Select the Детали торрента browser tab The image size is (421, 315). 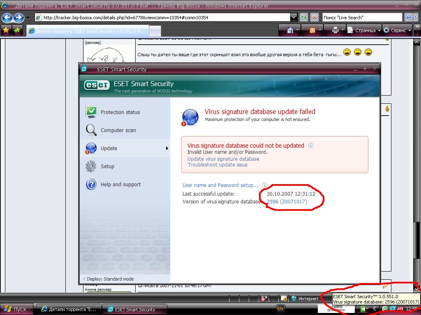point(88,31)
